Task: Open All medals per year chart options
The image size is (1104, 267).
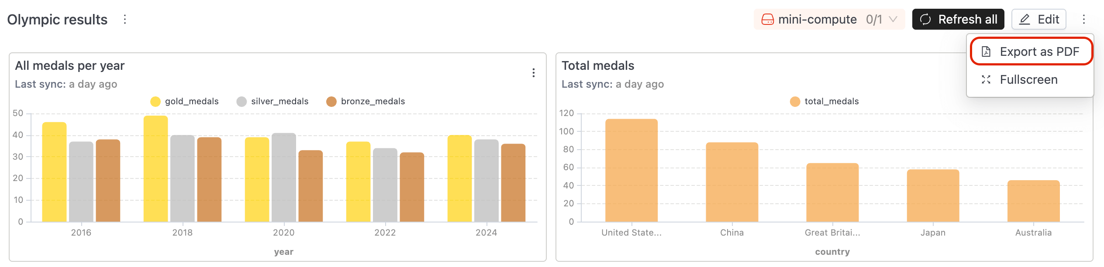Action: [533, 73]
